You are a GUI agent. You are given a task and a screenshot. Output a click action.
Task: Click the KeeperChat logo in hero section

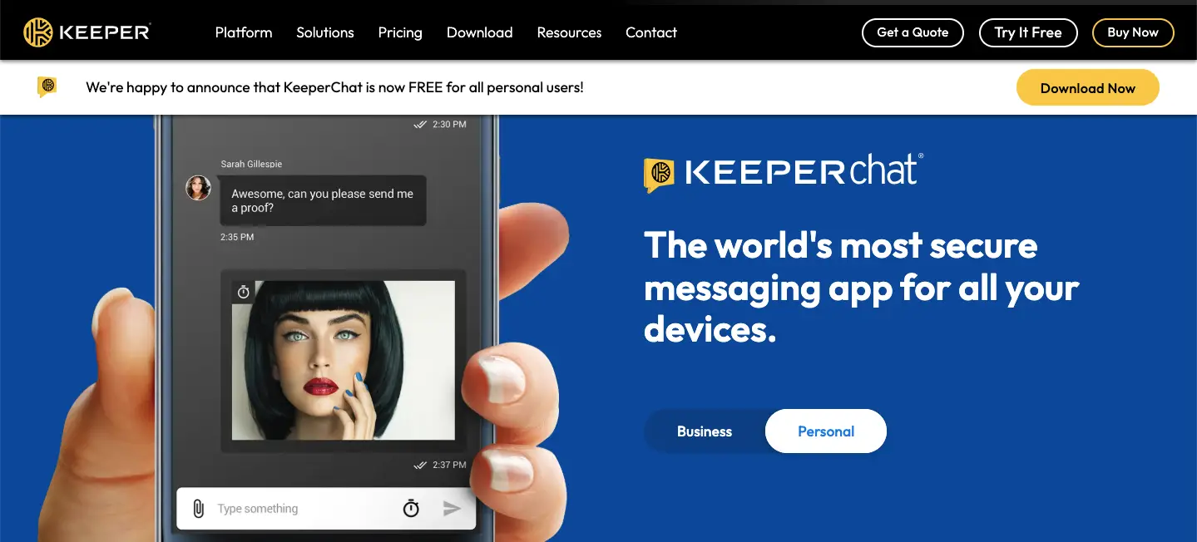point(784,172)
